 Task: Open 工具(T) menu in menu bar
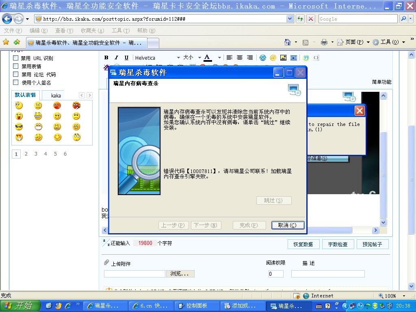pyautogui.click(x=120, y=31)
